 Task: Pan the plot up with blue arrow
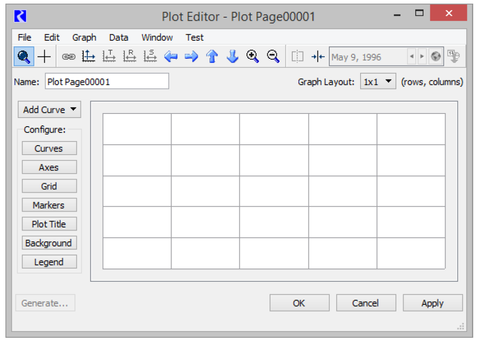pyautogui.click(x=212, y=57)
